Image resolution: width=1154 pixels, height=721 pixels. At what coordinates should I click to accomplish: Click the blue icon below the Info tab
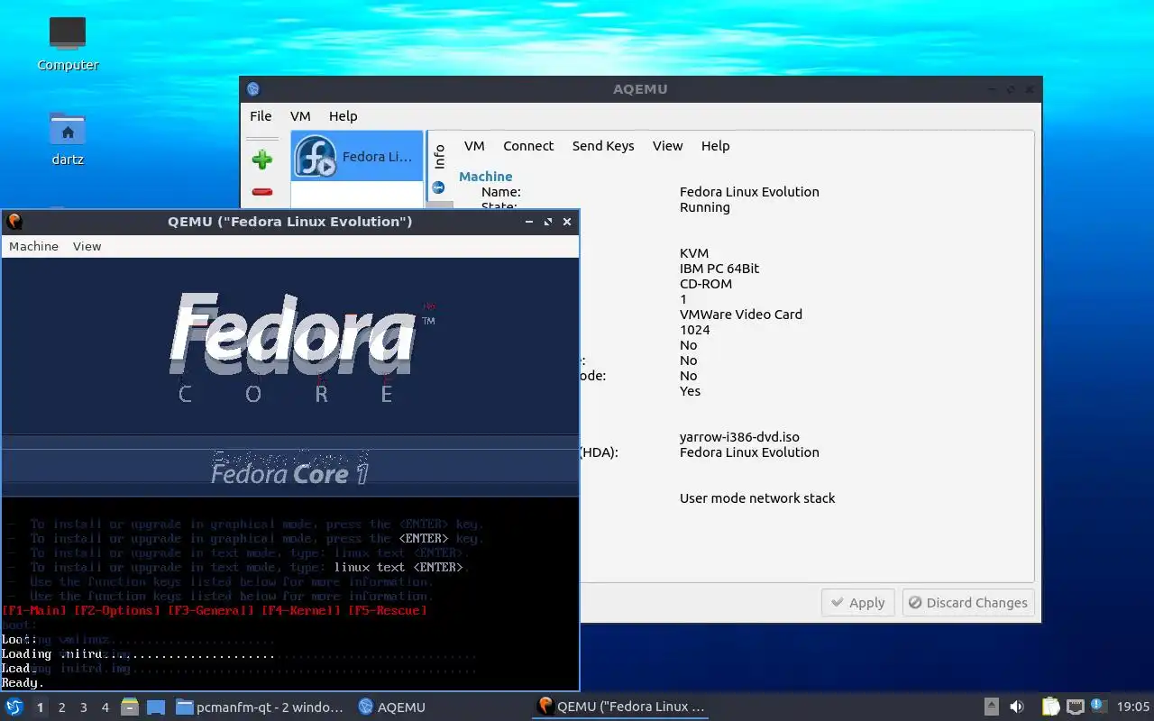pos(438,187)
